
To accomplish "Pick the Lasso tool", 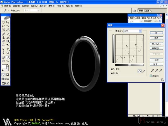I will click(4, 26).
